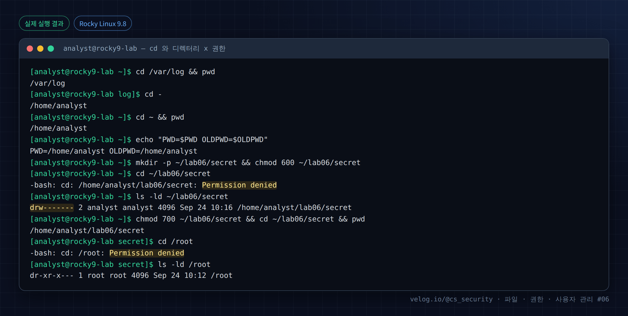Click the 'ls -ld /root' command
Screen dimensions: 628x316
(x=184, y=265)
